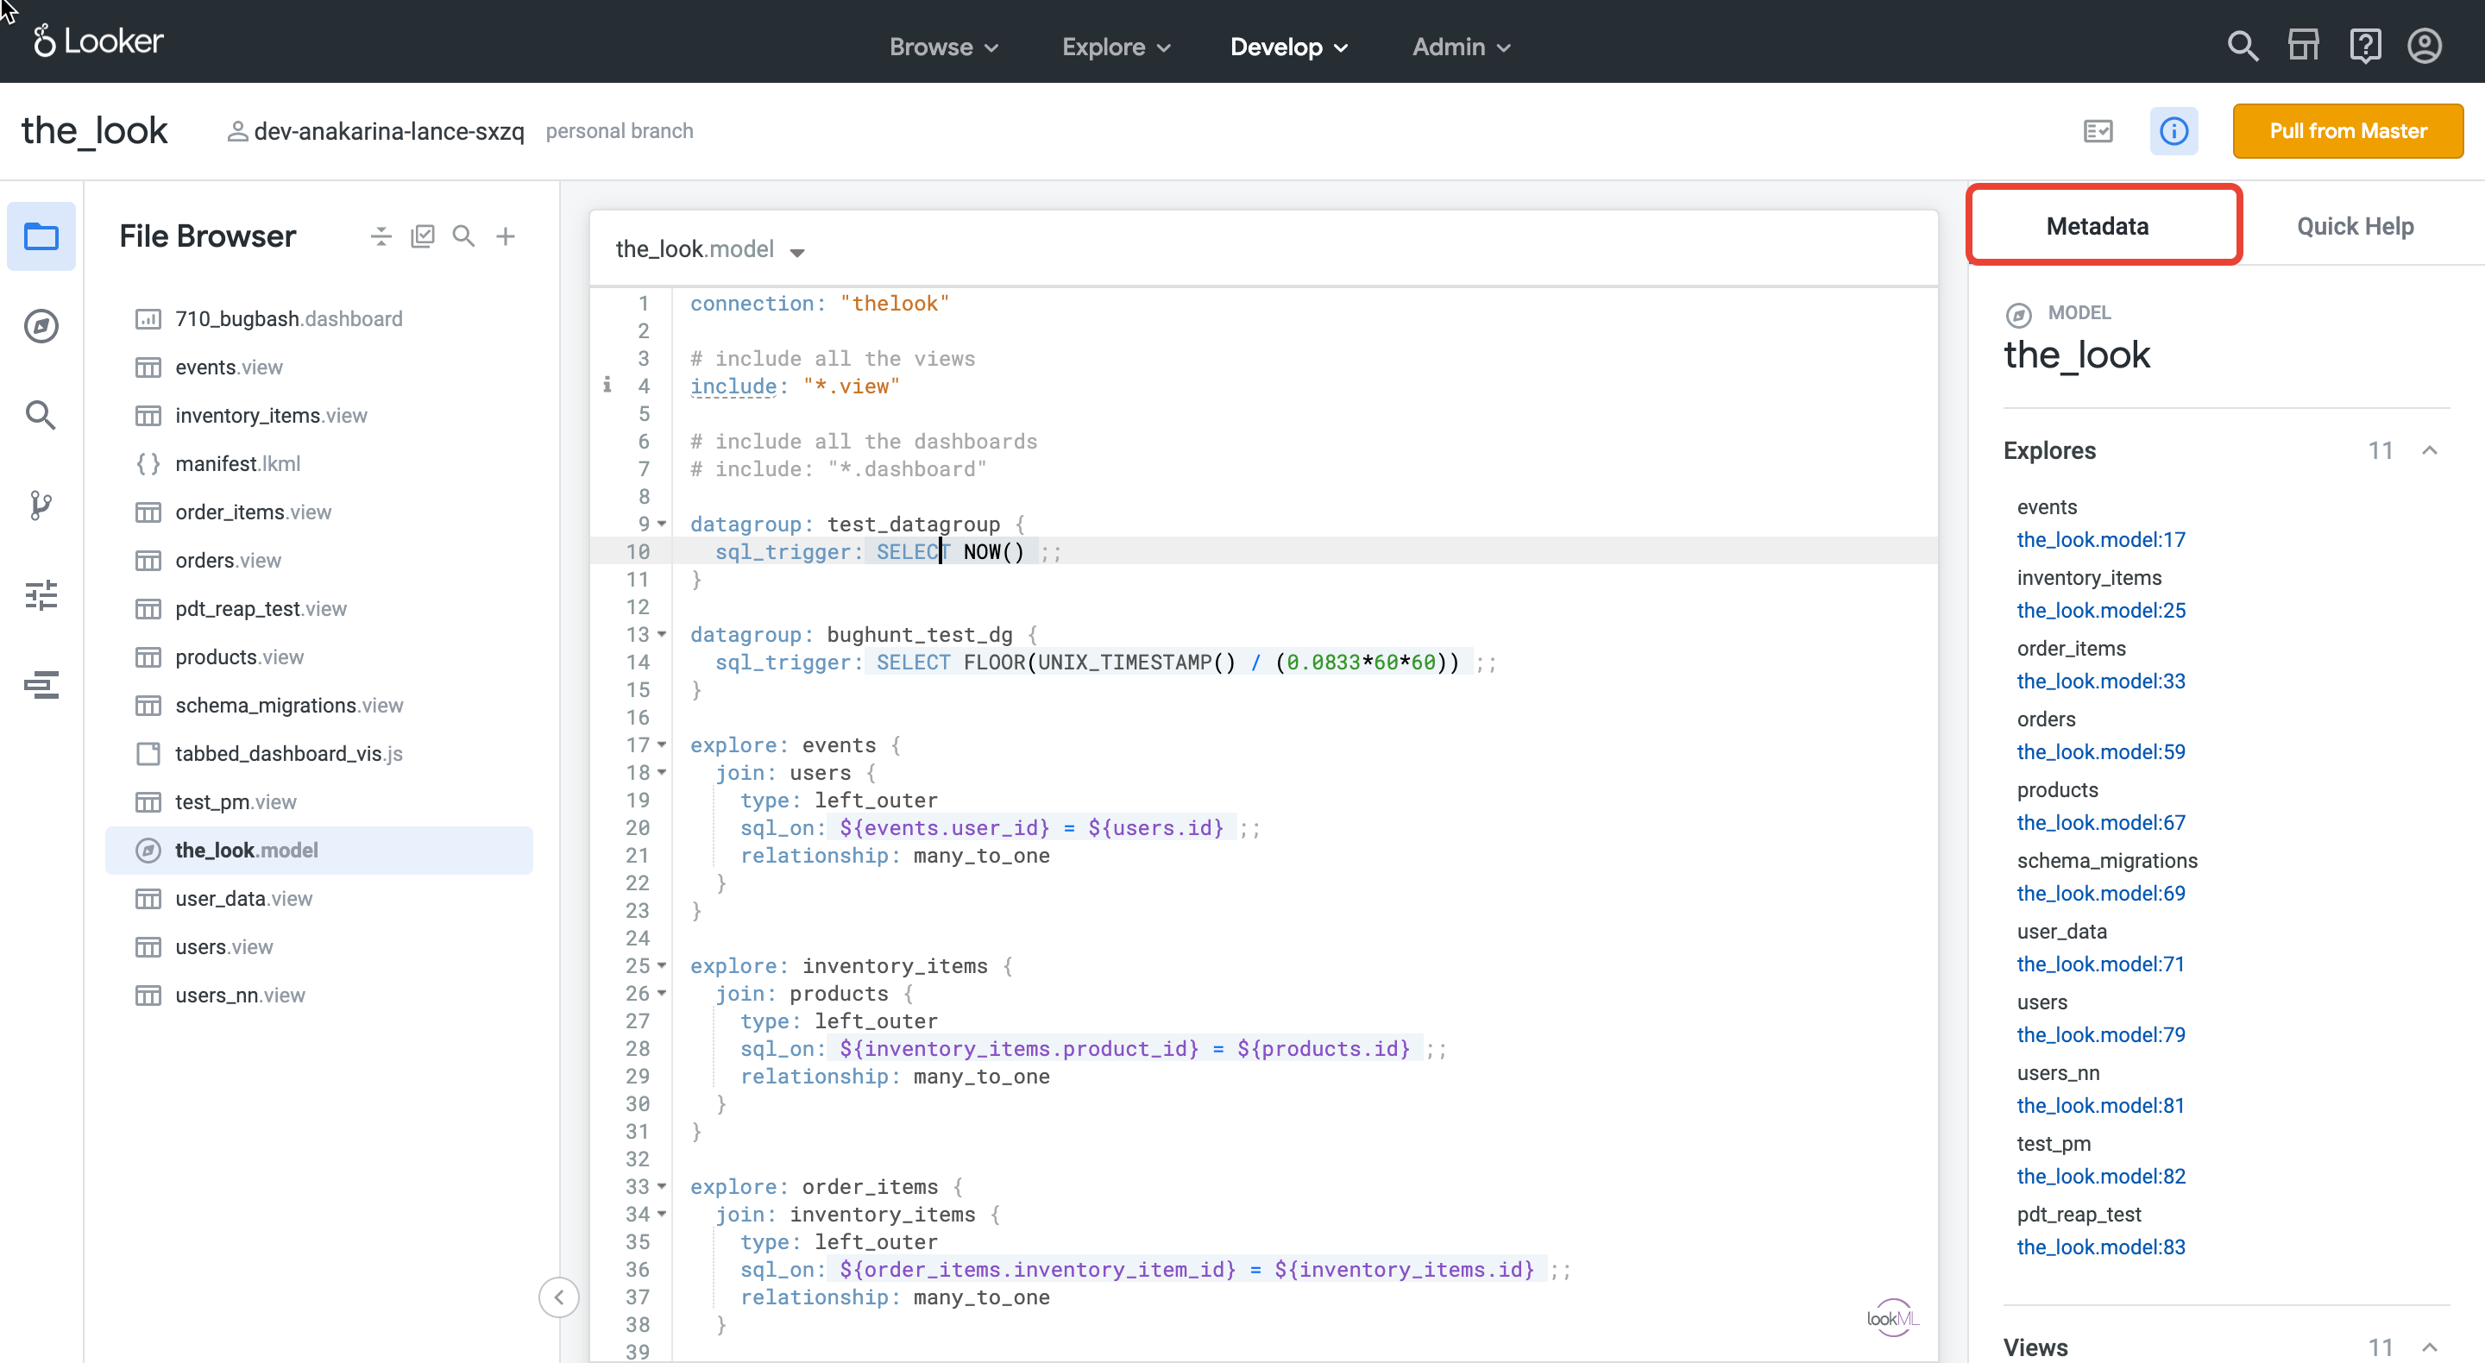Open the orders.view file

[x=228, y=561]
